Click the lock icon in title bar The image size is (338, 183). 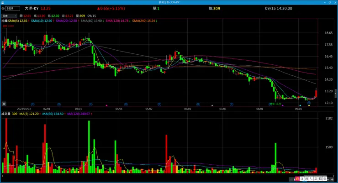pos(2,2)
